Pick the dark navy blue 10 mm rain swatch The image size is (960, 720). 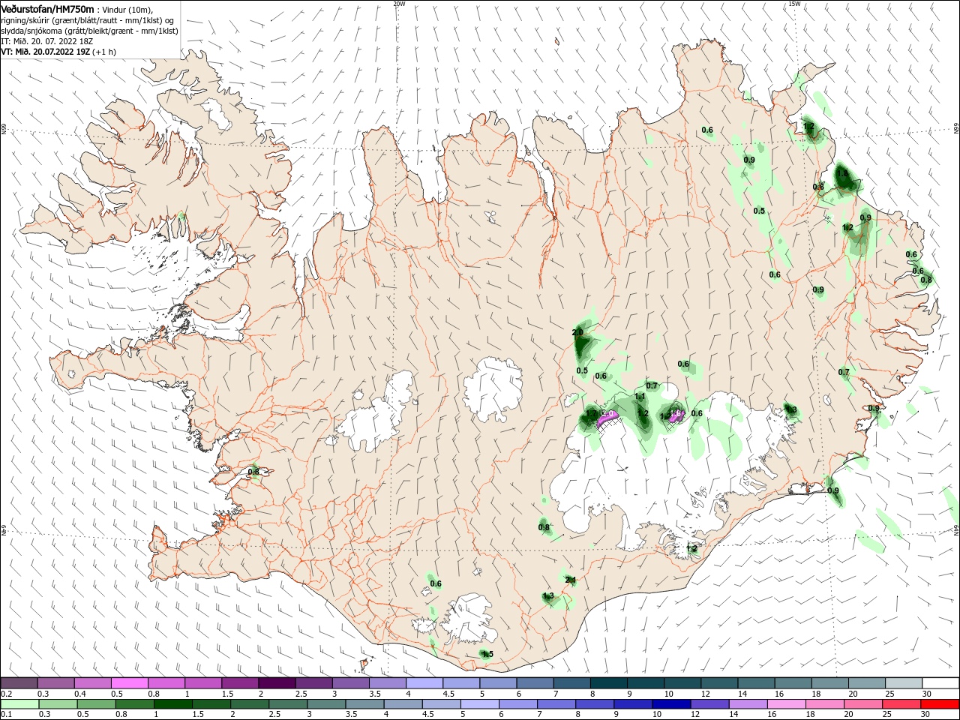point(670,704)
